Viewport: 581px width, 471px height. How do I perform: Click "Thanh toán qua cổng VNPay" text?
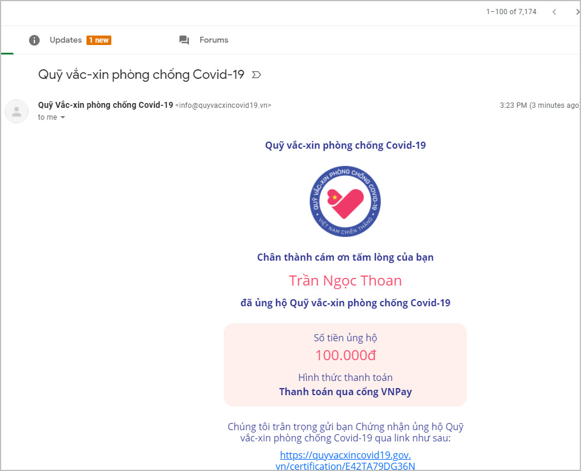click(x=345, y=392)
